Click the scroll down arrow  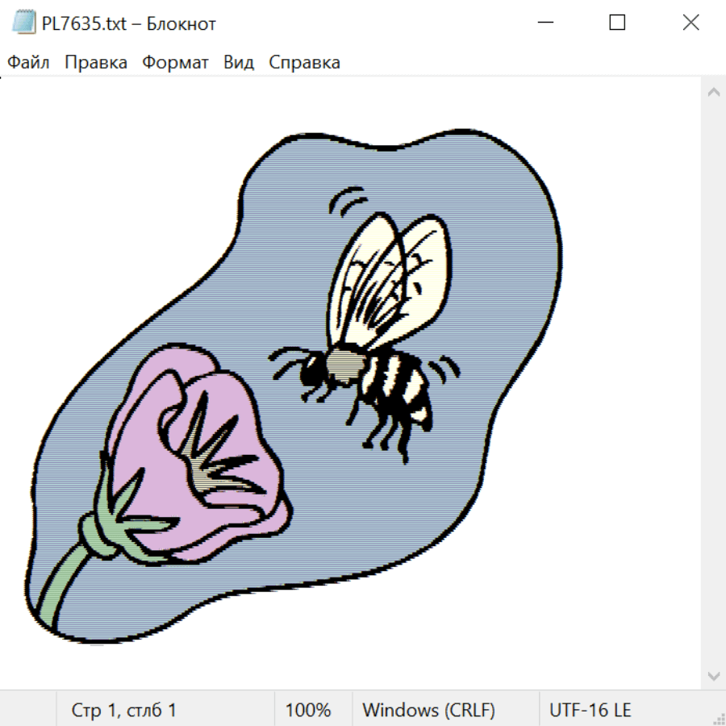(x=713, y=675)
